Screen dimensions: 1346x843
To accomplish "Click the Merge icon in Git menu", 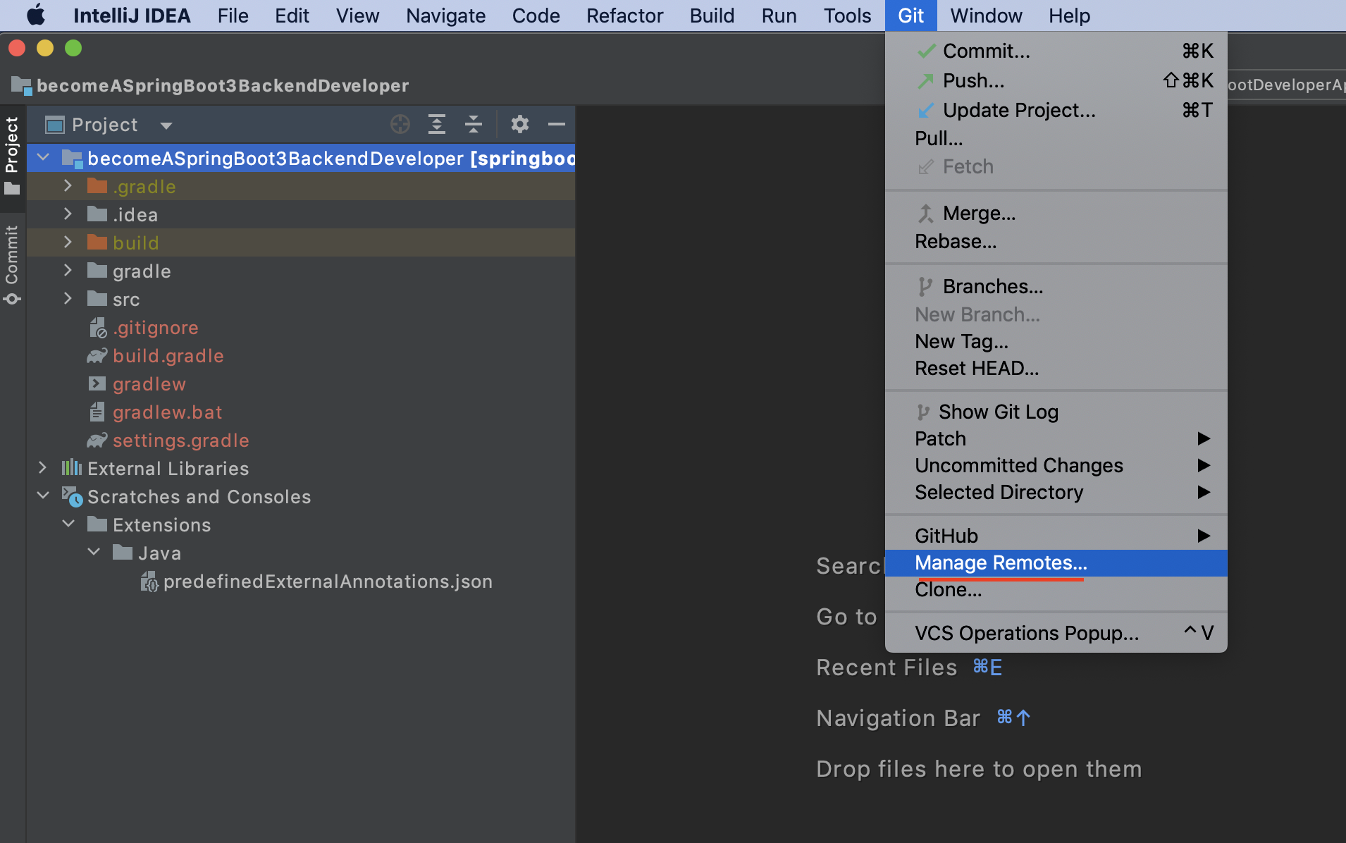I will (926, 214).
